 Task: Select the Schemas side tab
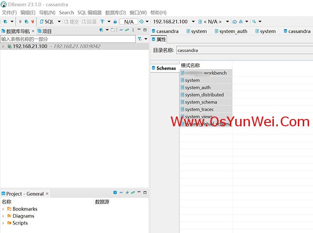point(164,68)
